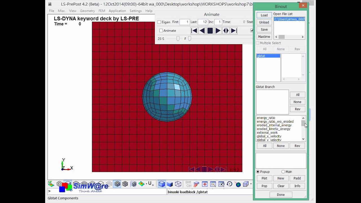
Task: Open the File menu
Action: 52,11
